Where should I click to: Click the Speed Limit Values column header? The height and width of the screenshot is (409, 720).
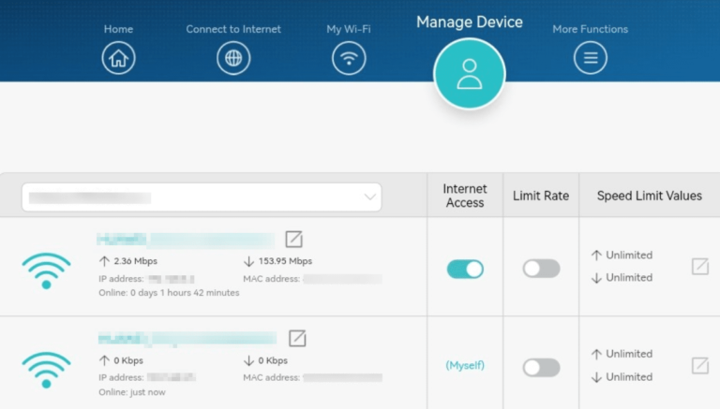[x=649, y=196]
